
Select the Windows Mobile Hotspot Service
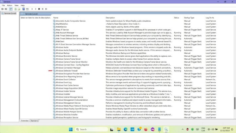pyautogui.click(x=69, y=112)
